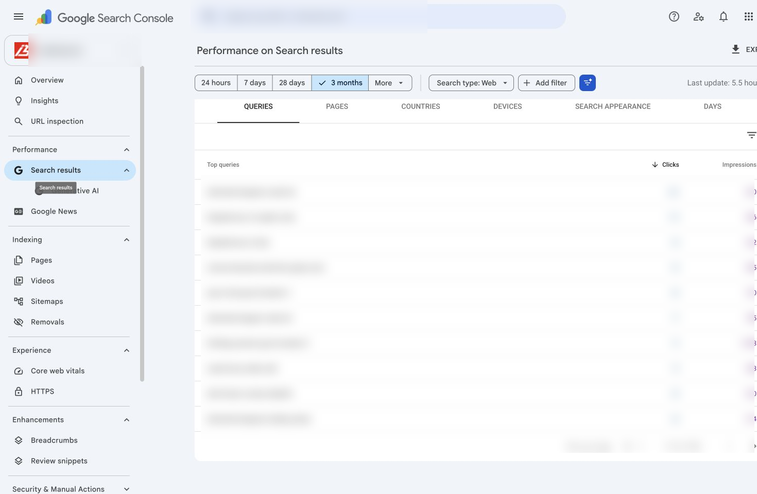Click the Google Search Console logo
The height and width of the screenshot is (494, 757).
click(x=105, y=18)
